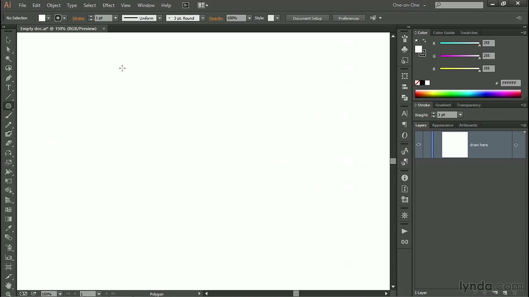Switch to the Transparency tab
Image resolution: width=529 pixels, height=297 pixels.
tap(469, 105)
